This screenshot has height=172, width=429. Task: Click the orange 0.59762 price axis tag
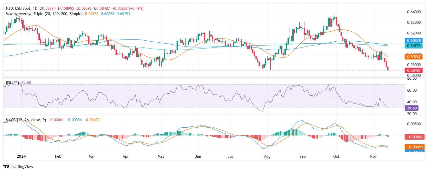point(414,57)
